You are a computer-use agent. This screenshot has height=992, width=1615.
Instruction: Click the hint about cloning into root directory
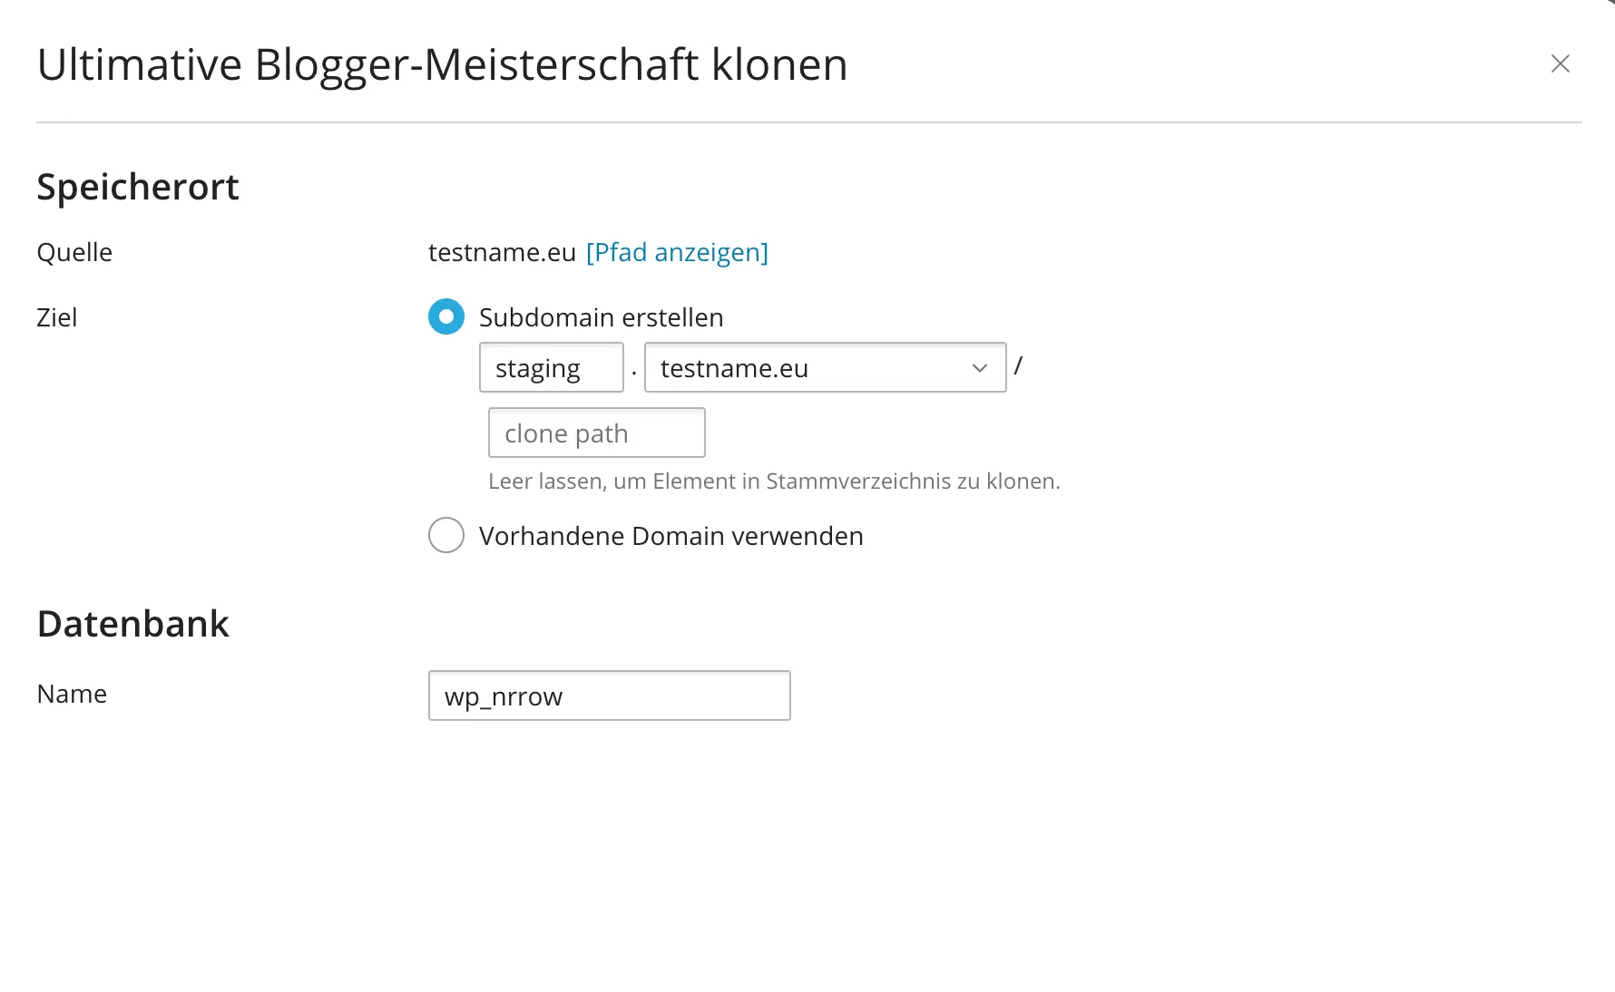[x=774, y=481]
